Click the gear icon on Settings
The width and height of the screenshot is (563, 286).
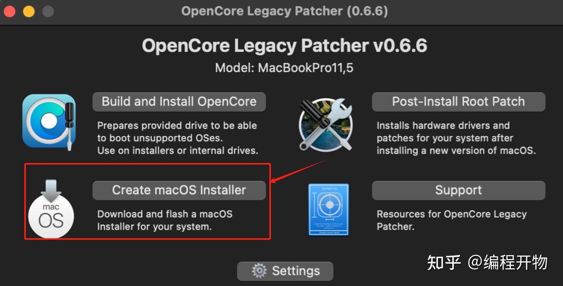point(259,271)
